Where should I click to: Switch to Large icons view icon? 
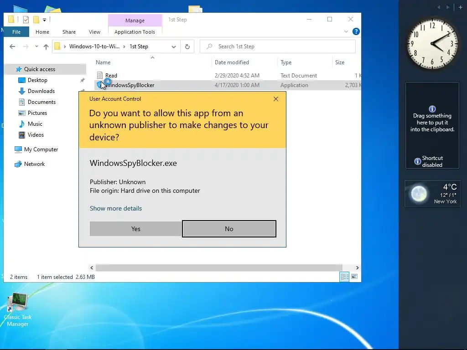point(354,277)
